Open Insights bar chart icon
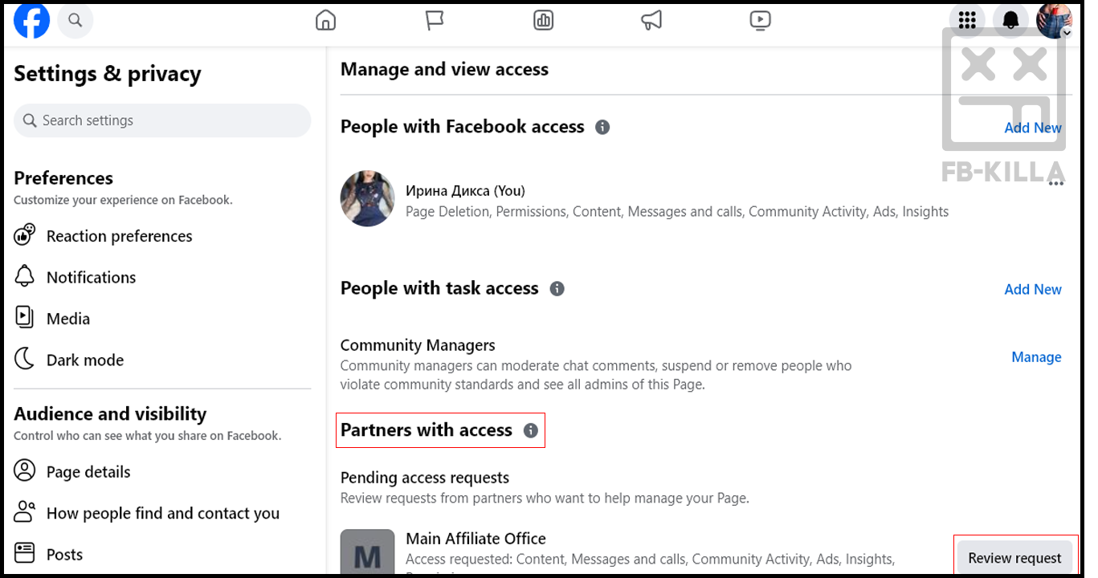 [x=544, y=21]
